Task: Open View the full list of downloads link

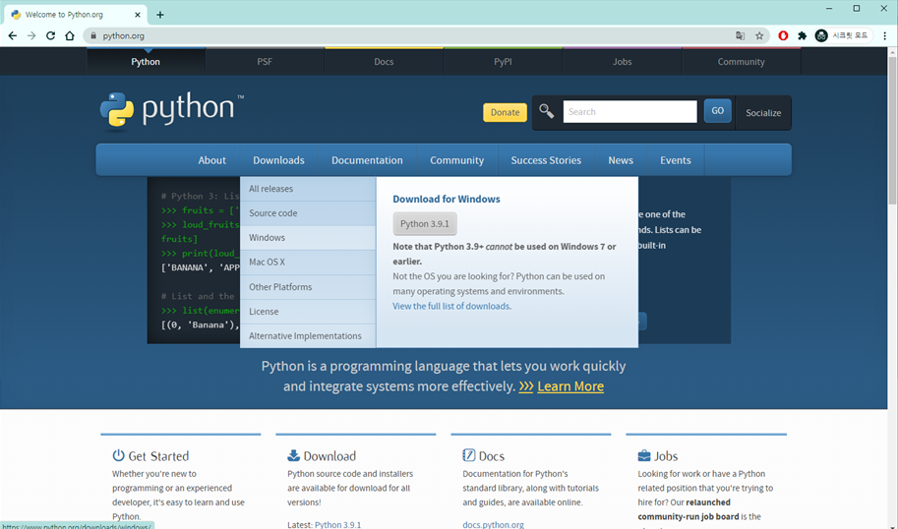Action: 450,307
